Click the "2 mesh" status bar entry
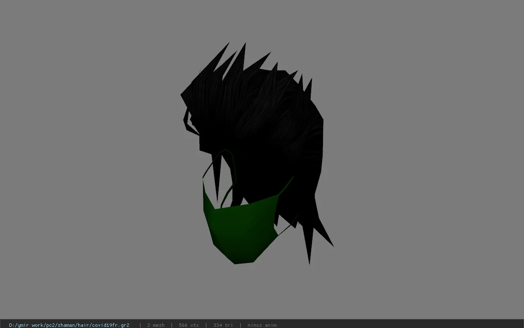Screen dimensions: 524x328 click(x=156, y=325)
